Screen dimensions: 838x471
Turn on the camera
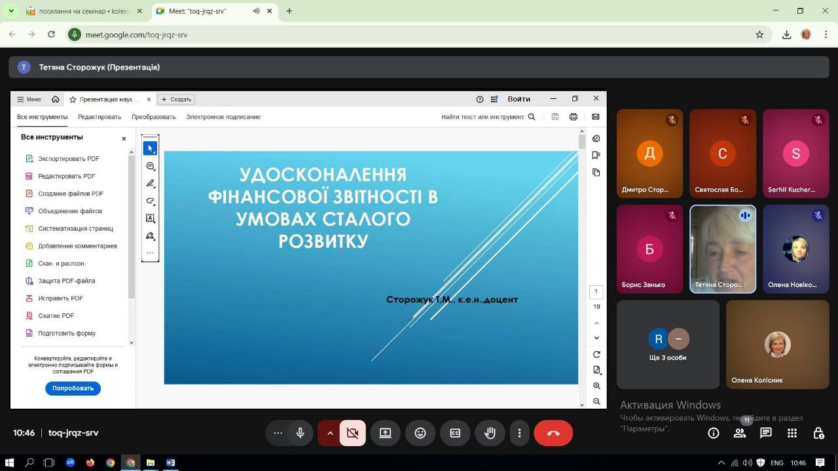click(x=353, y=433)
